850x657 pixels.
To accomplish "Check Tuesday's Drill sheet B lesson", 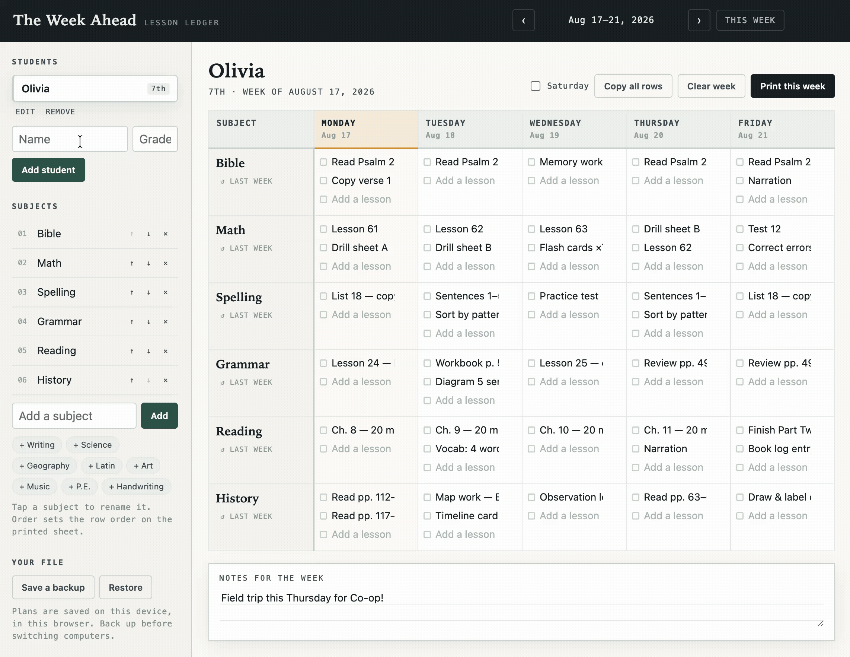I will point(427,248).
